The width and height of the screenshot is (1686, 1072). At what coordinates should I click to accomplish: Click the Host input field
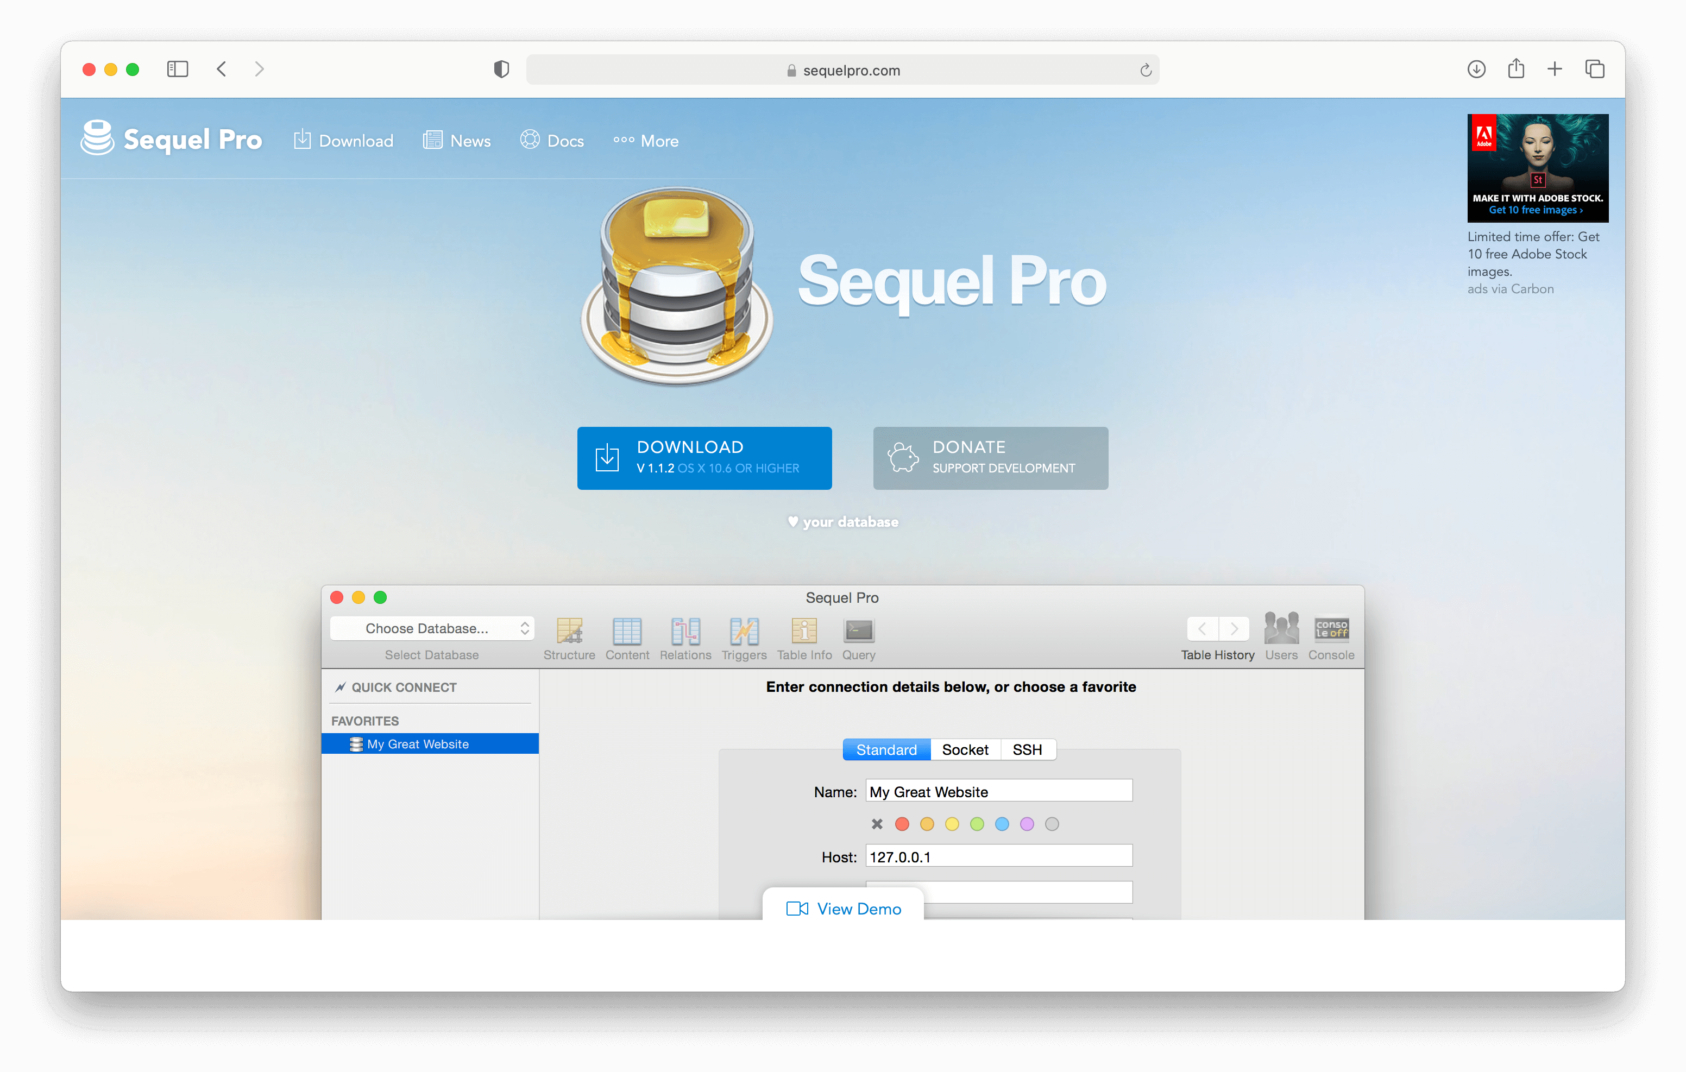pos(999,856)
